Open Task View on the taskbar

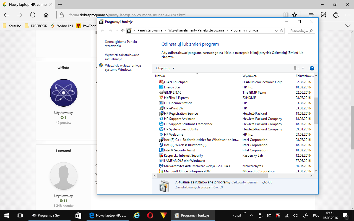20,215
